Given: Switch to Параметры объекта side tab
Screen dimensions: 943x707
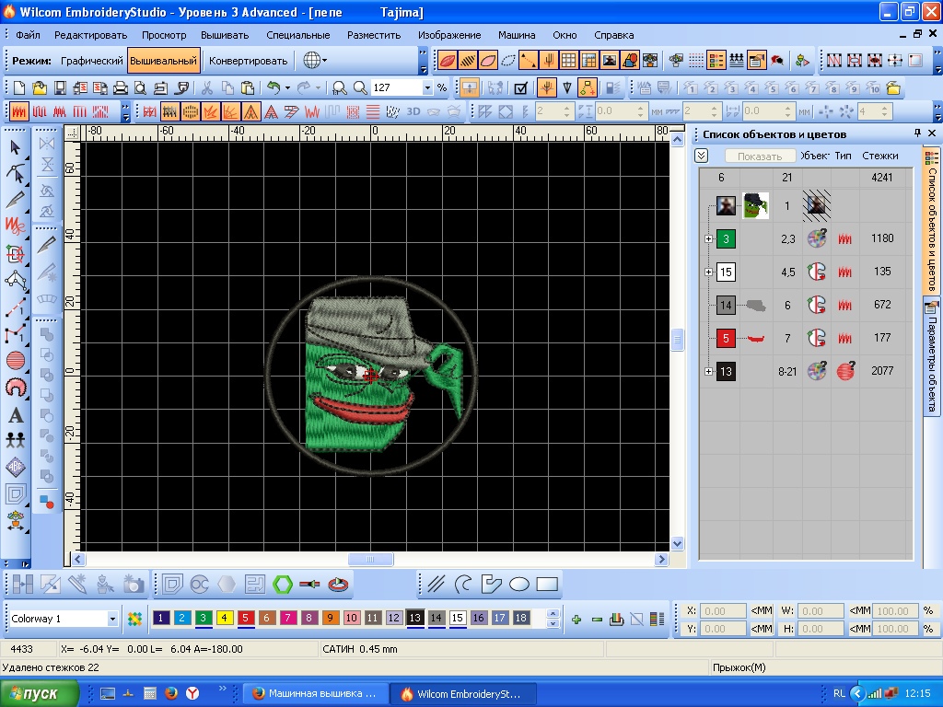Looking at the screenshot, I should point(931,358).
